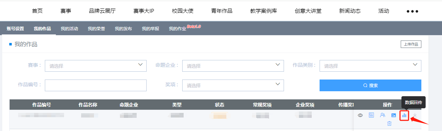
Task: Delete work with trash icon
Action: pyautogui.click(x=389, y=124)
